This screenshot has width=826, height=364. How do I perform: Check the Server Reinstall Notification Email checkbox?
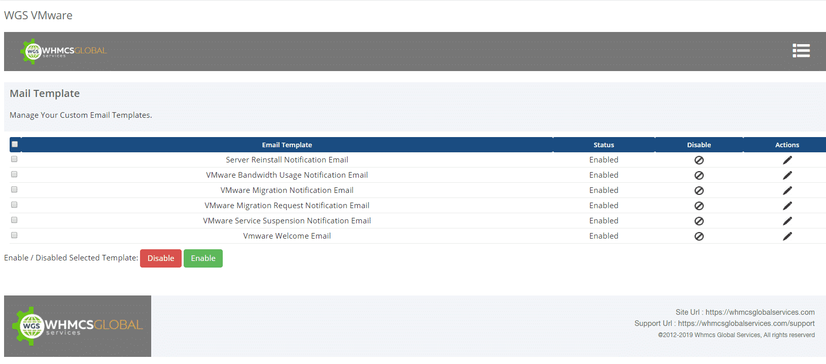[14, 159]
